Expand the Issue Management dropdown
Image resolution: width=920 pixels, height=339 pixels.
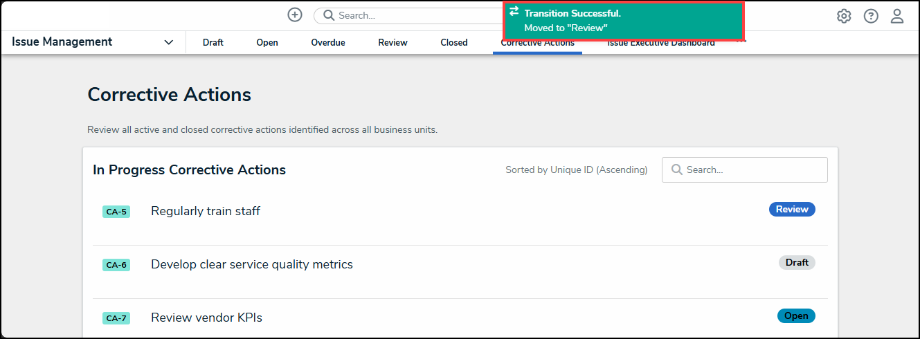click(169, 42)
